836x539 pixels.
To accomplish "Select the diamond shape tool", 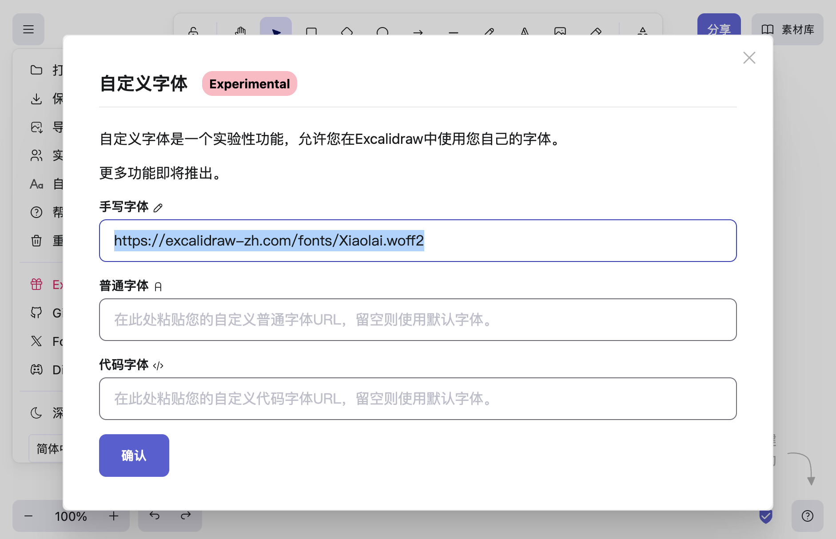I will 347,30.
